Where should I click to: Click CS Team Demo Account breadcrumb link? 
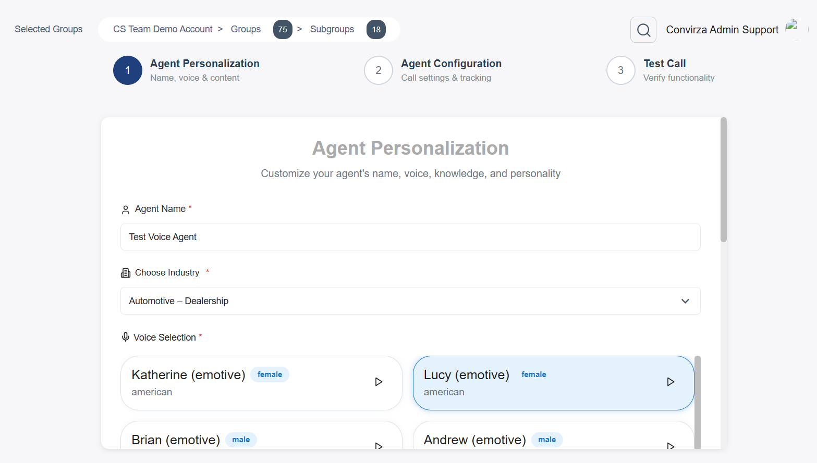(x=163, y=29)
